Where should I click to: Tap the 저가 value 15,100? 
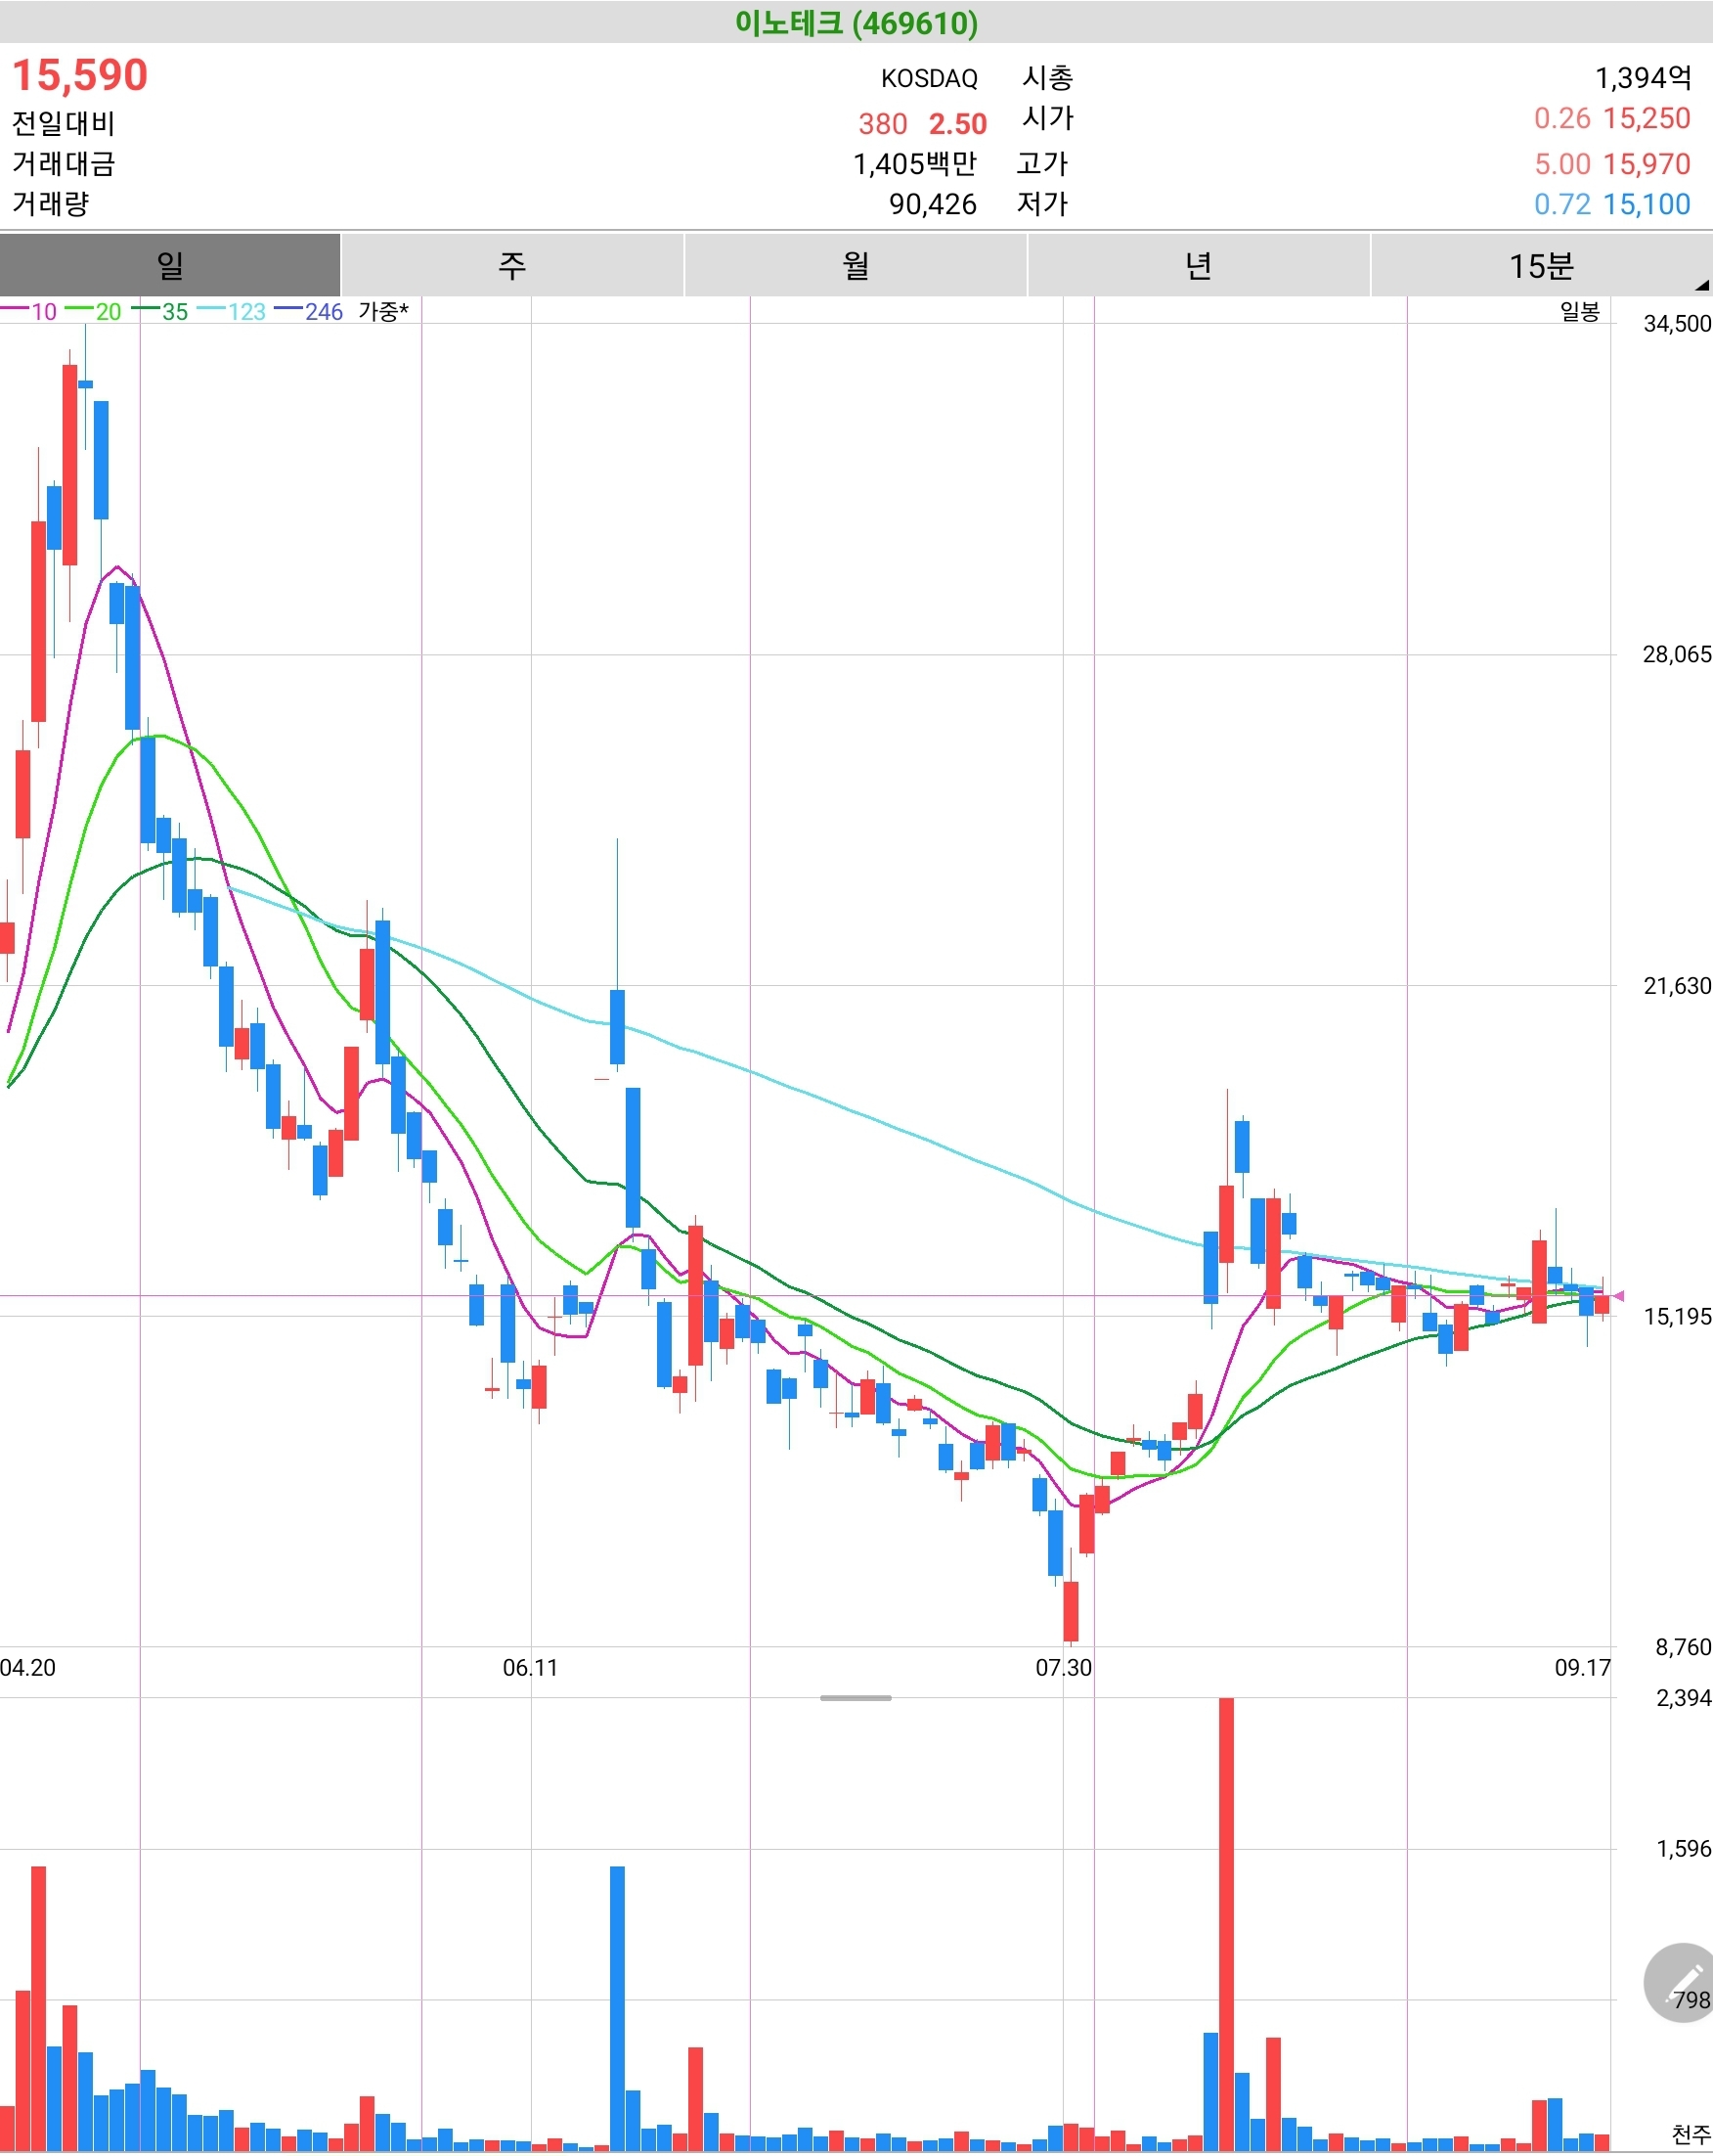coord(1647,204)
